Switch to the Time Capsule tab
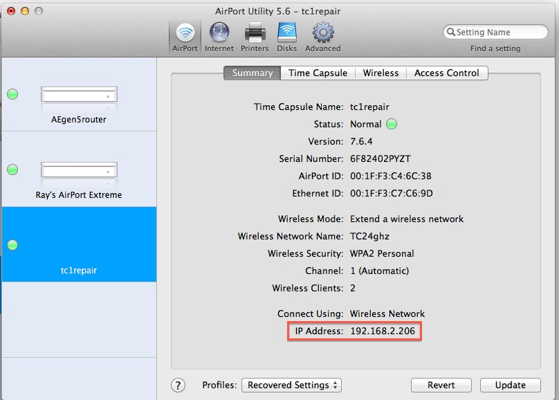 [x=318, y=73]
